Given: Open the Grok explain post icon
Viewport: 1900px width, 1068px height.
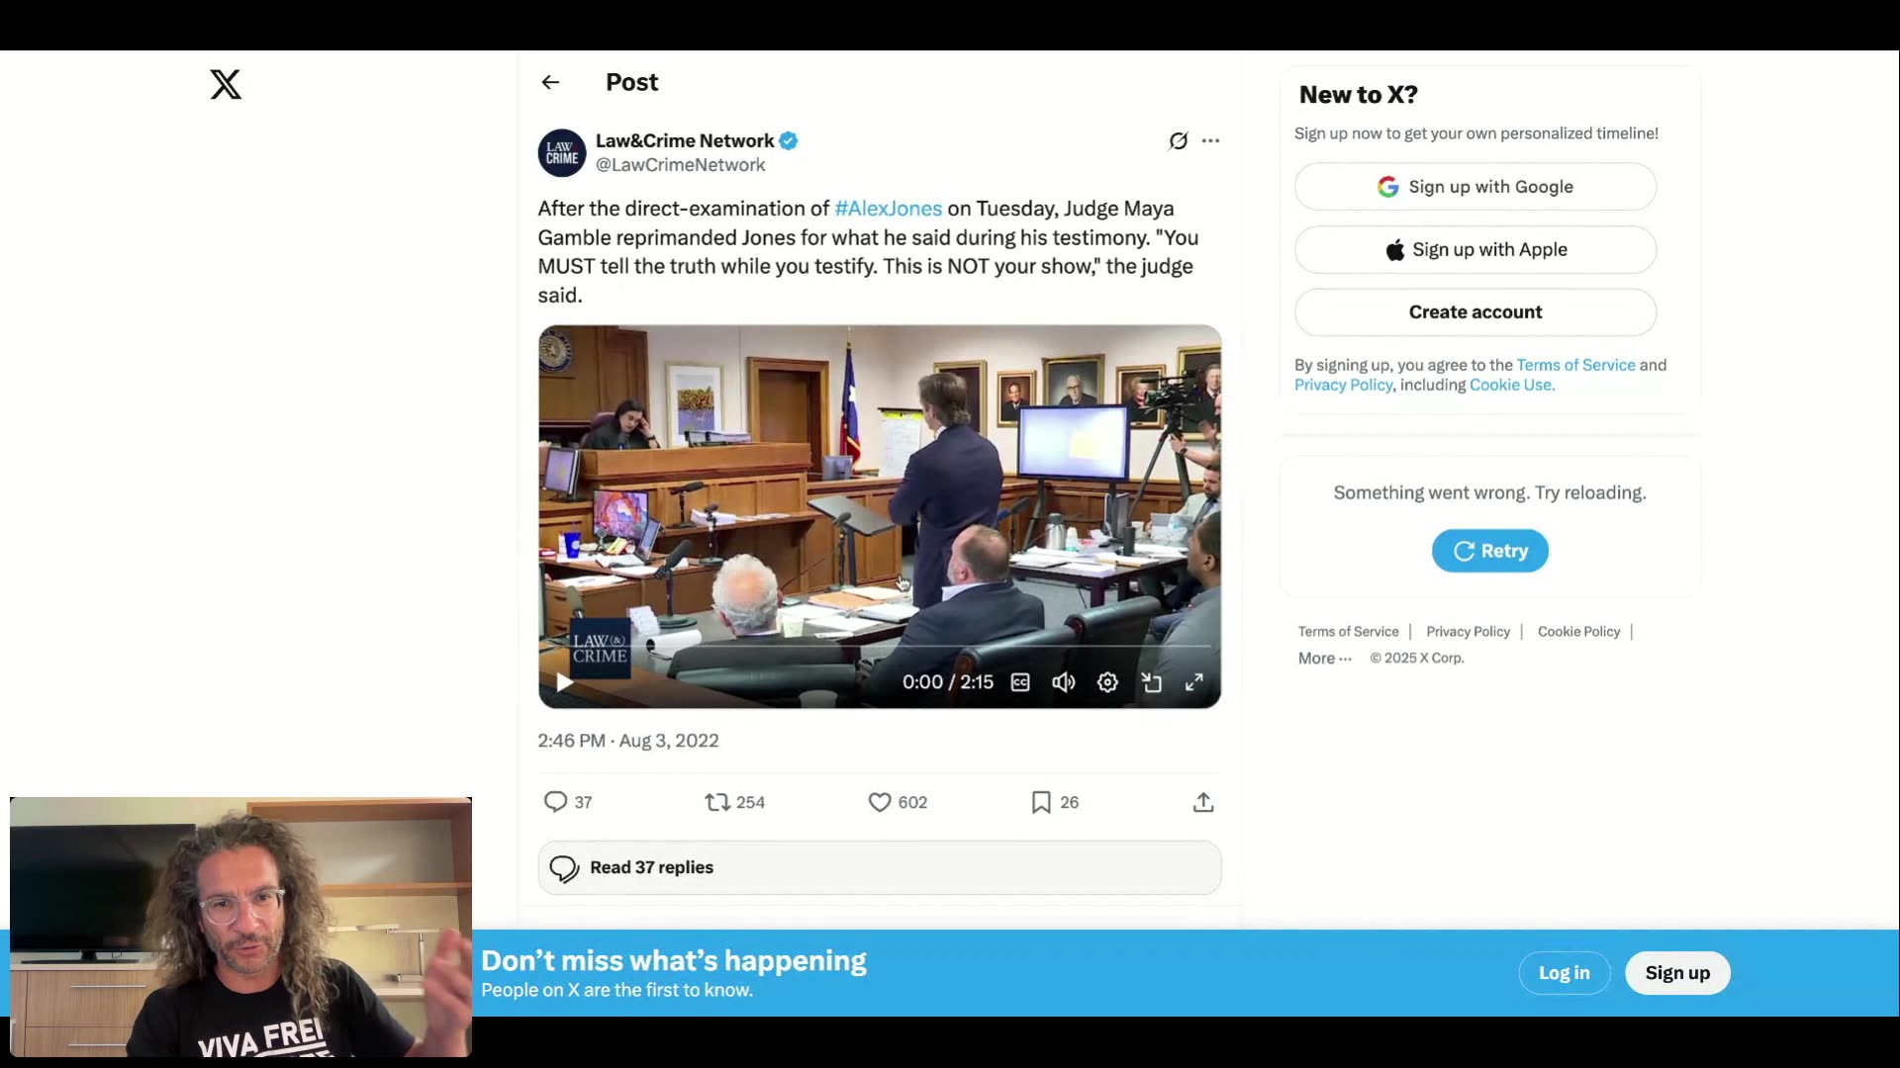Looking at the screenshot, I should (1178, 140).
